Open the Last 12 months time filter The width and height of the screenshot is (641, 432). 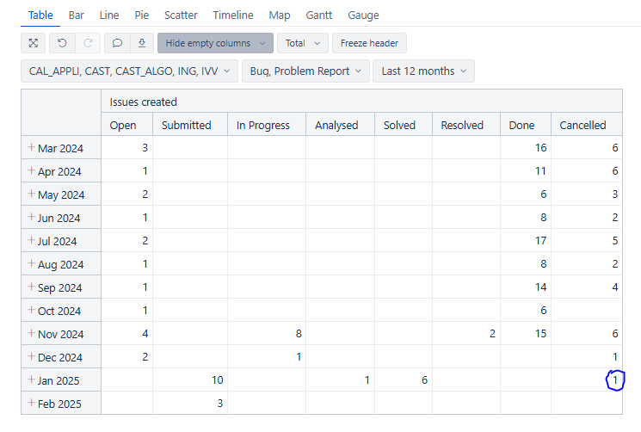click(x=423, y=71)
